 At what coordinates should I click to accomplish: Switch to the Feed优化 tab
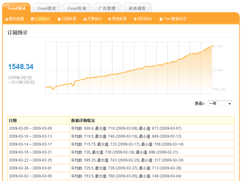[x=47, y=8]
